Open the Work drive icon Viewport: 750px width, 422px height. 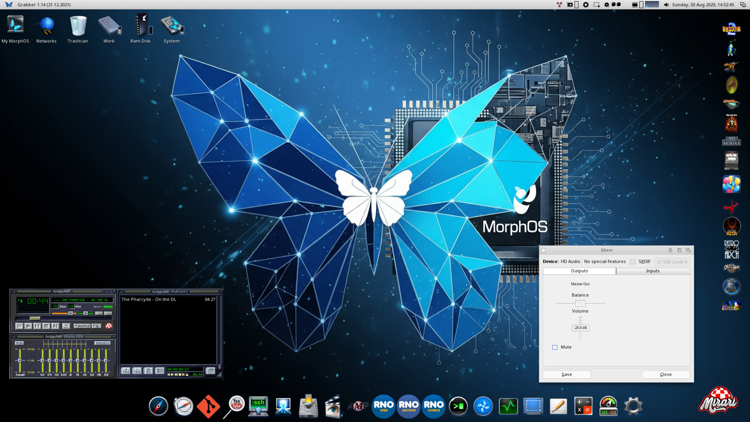coord(109,29)
